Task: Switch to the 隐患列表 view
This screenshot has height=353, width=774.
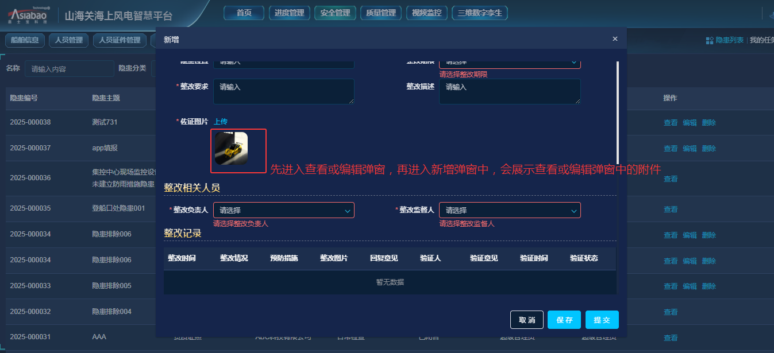Action: [x=729, y=40]
